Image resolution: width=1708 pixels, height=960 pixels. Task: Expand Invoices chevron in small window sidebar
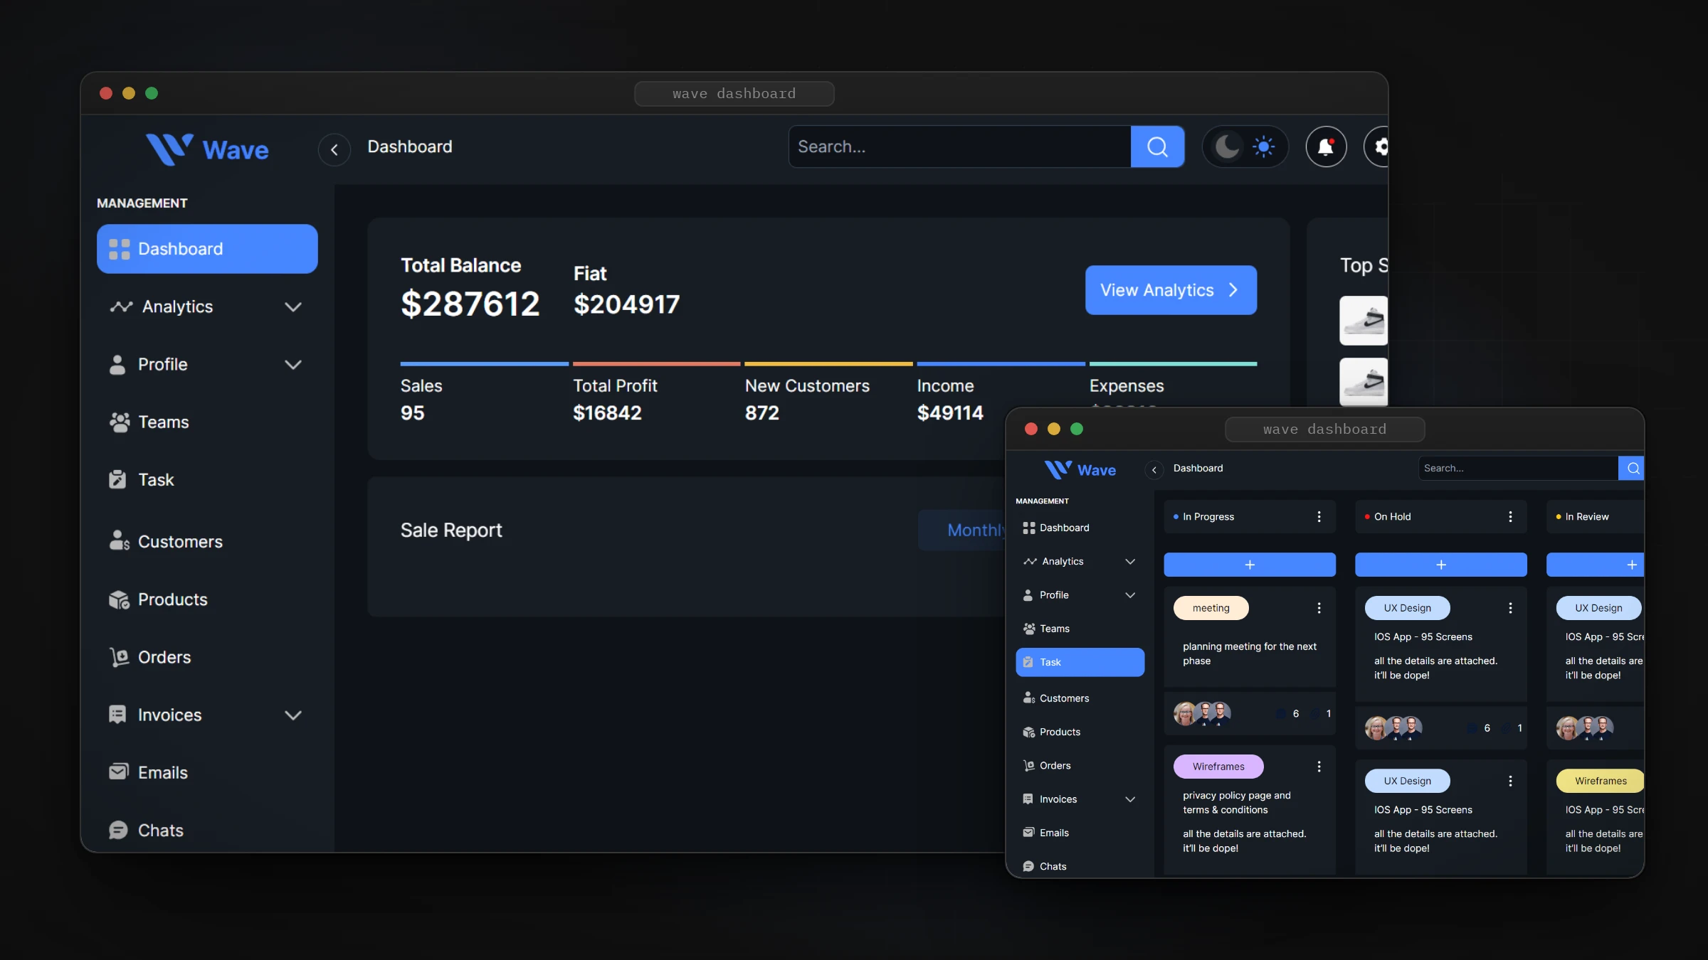click(1130, 799)
